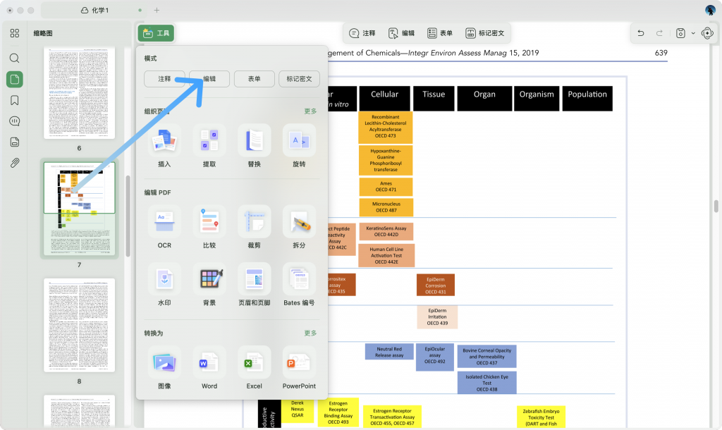Image resolution: width=722 pixels, height=430 pixels.
Task: Convert PDF to Word icon
Action: click(209, 363)
